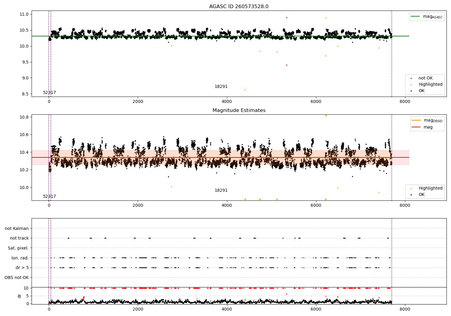Select 'Highlighted' in the middle plot legend
Screen dimensions: 451x316
pos(431,188)
